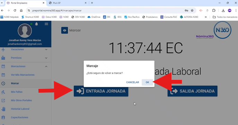Open the IESS bookmark

[x=118, y=17]
